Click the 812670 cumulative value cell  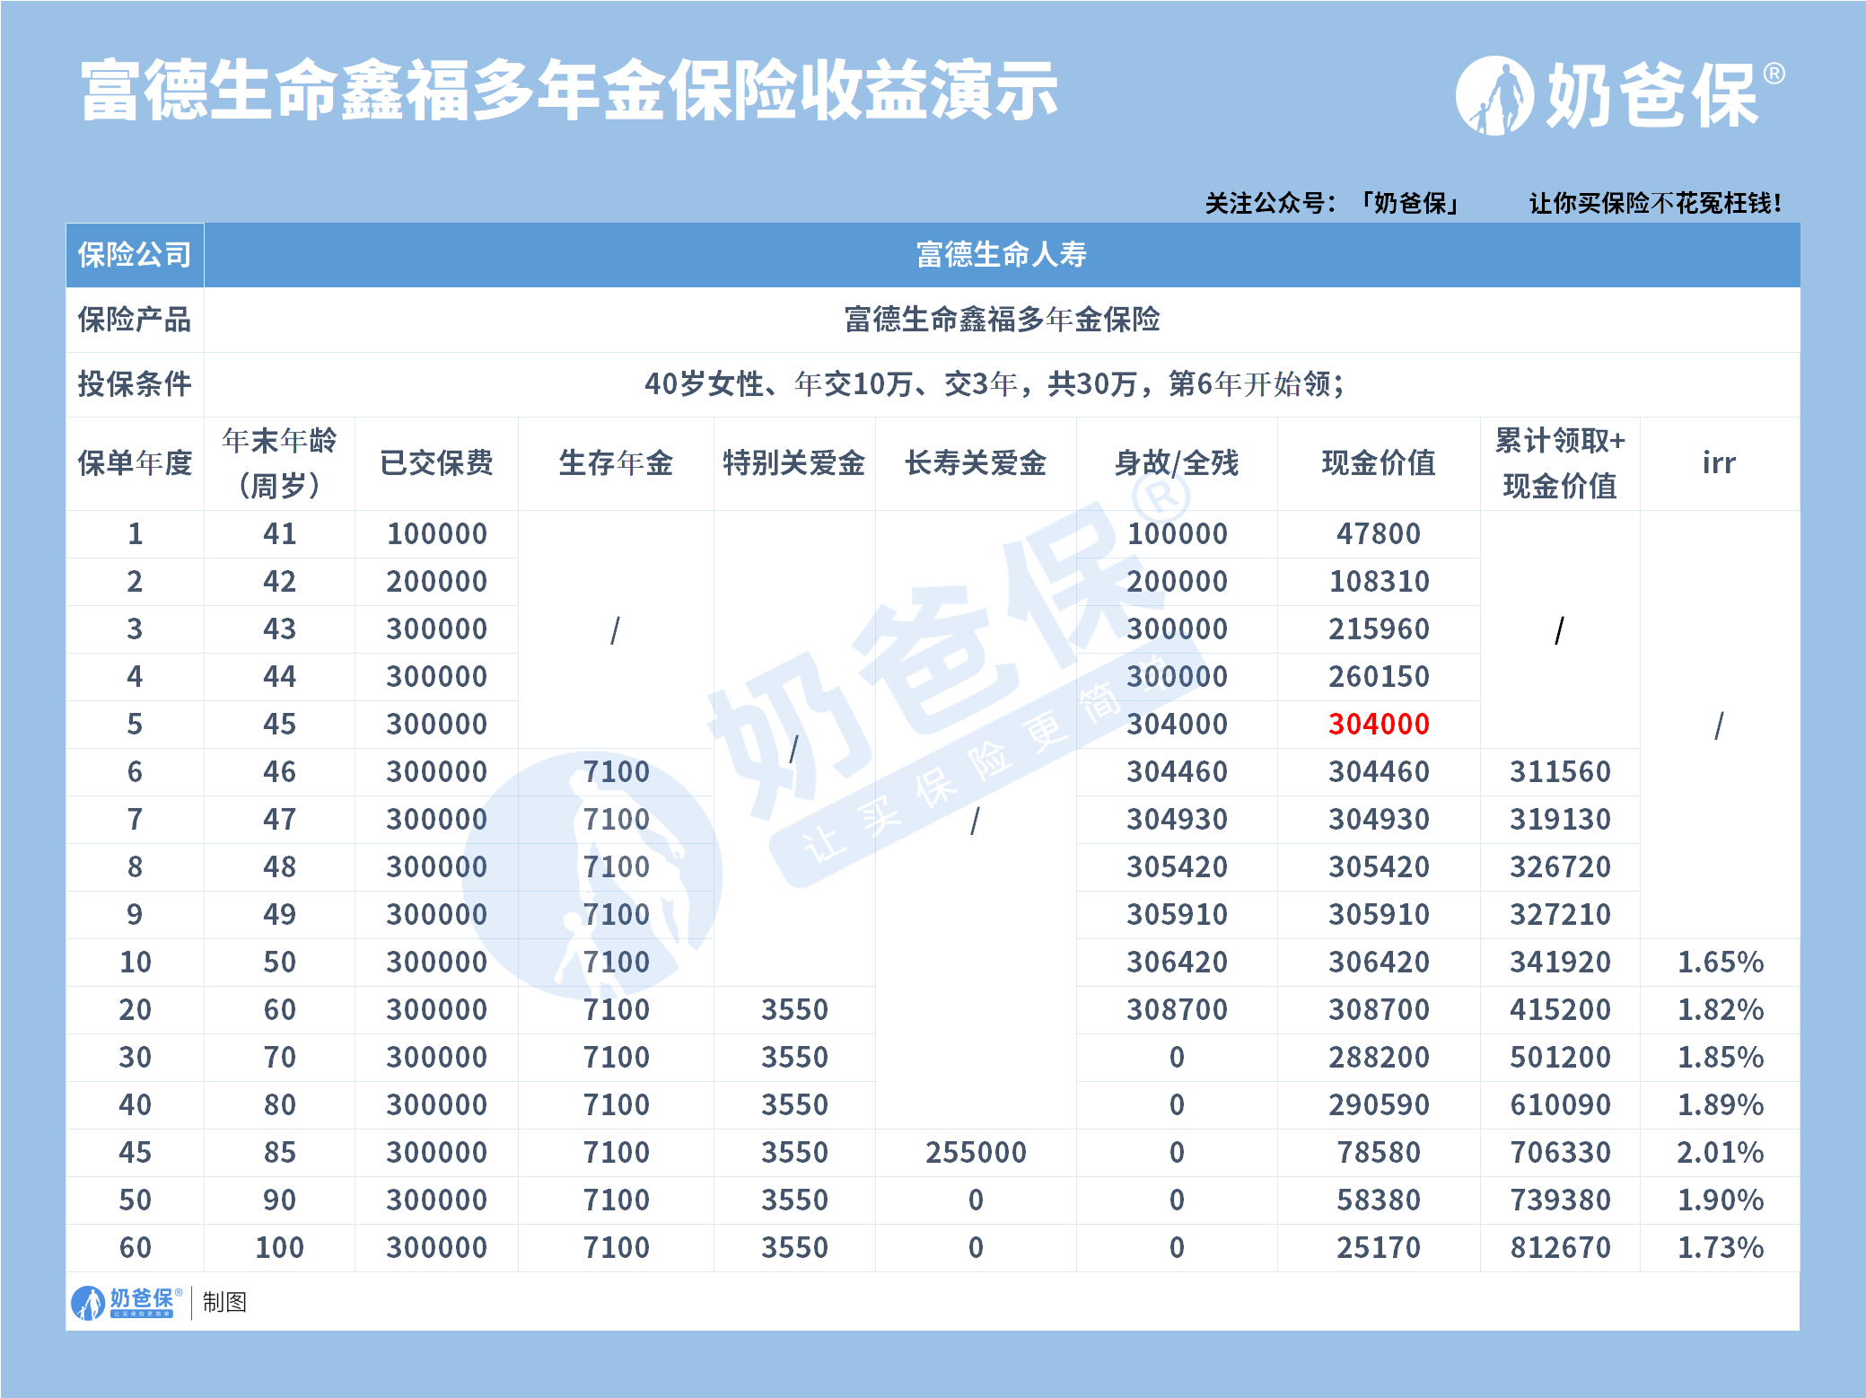point(1560,1247)
